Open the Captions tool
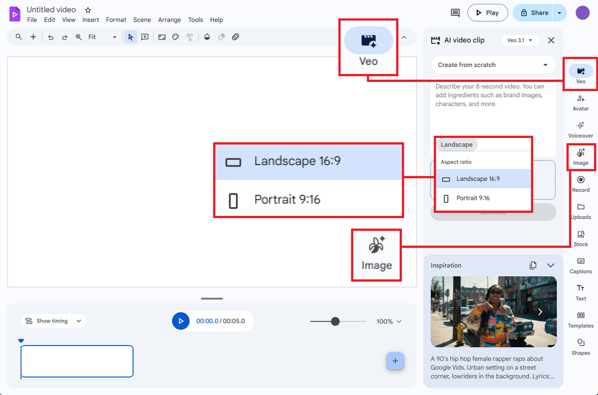This screenshot has width=598, height=395. click(580, 265)
